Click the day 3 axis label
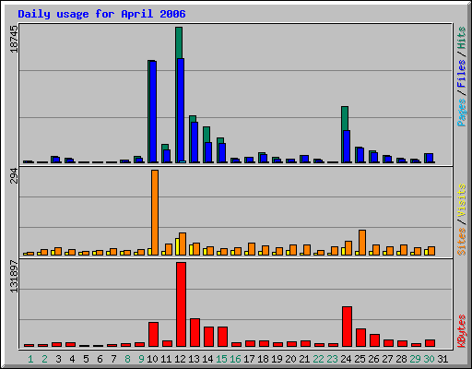472x369 pixels. (58, 359)
